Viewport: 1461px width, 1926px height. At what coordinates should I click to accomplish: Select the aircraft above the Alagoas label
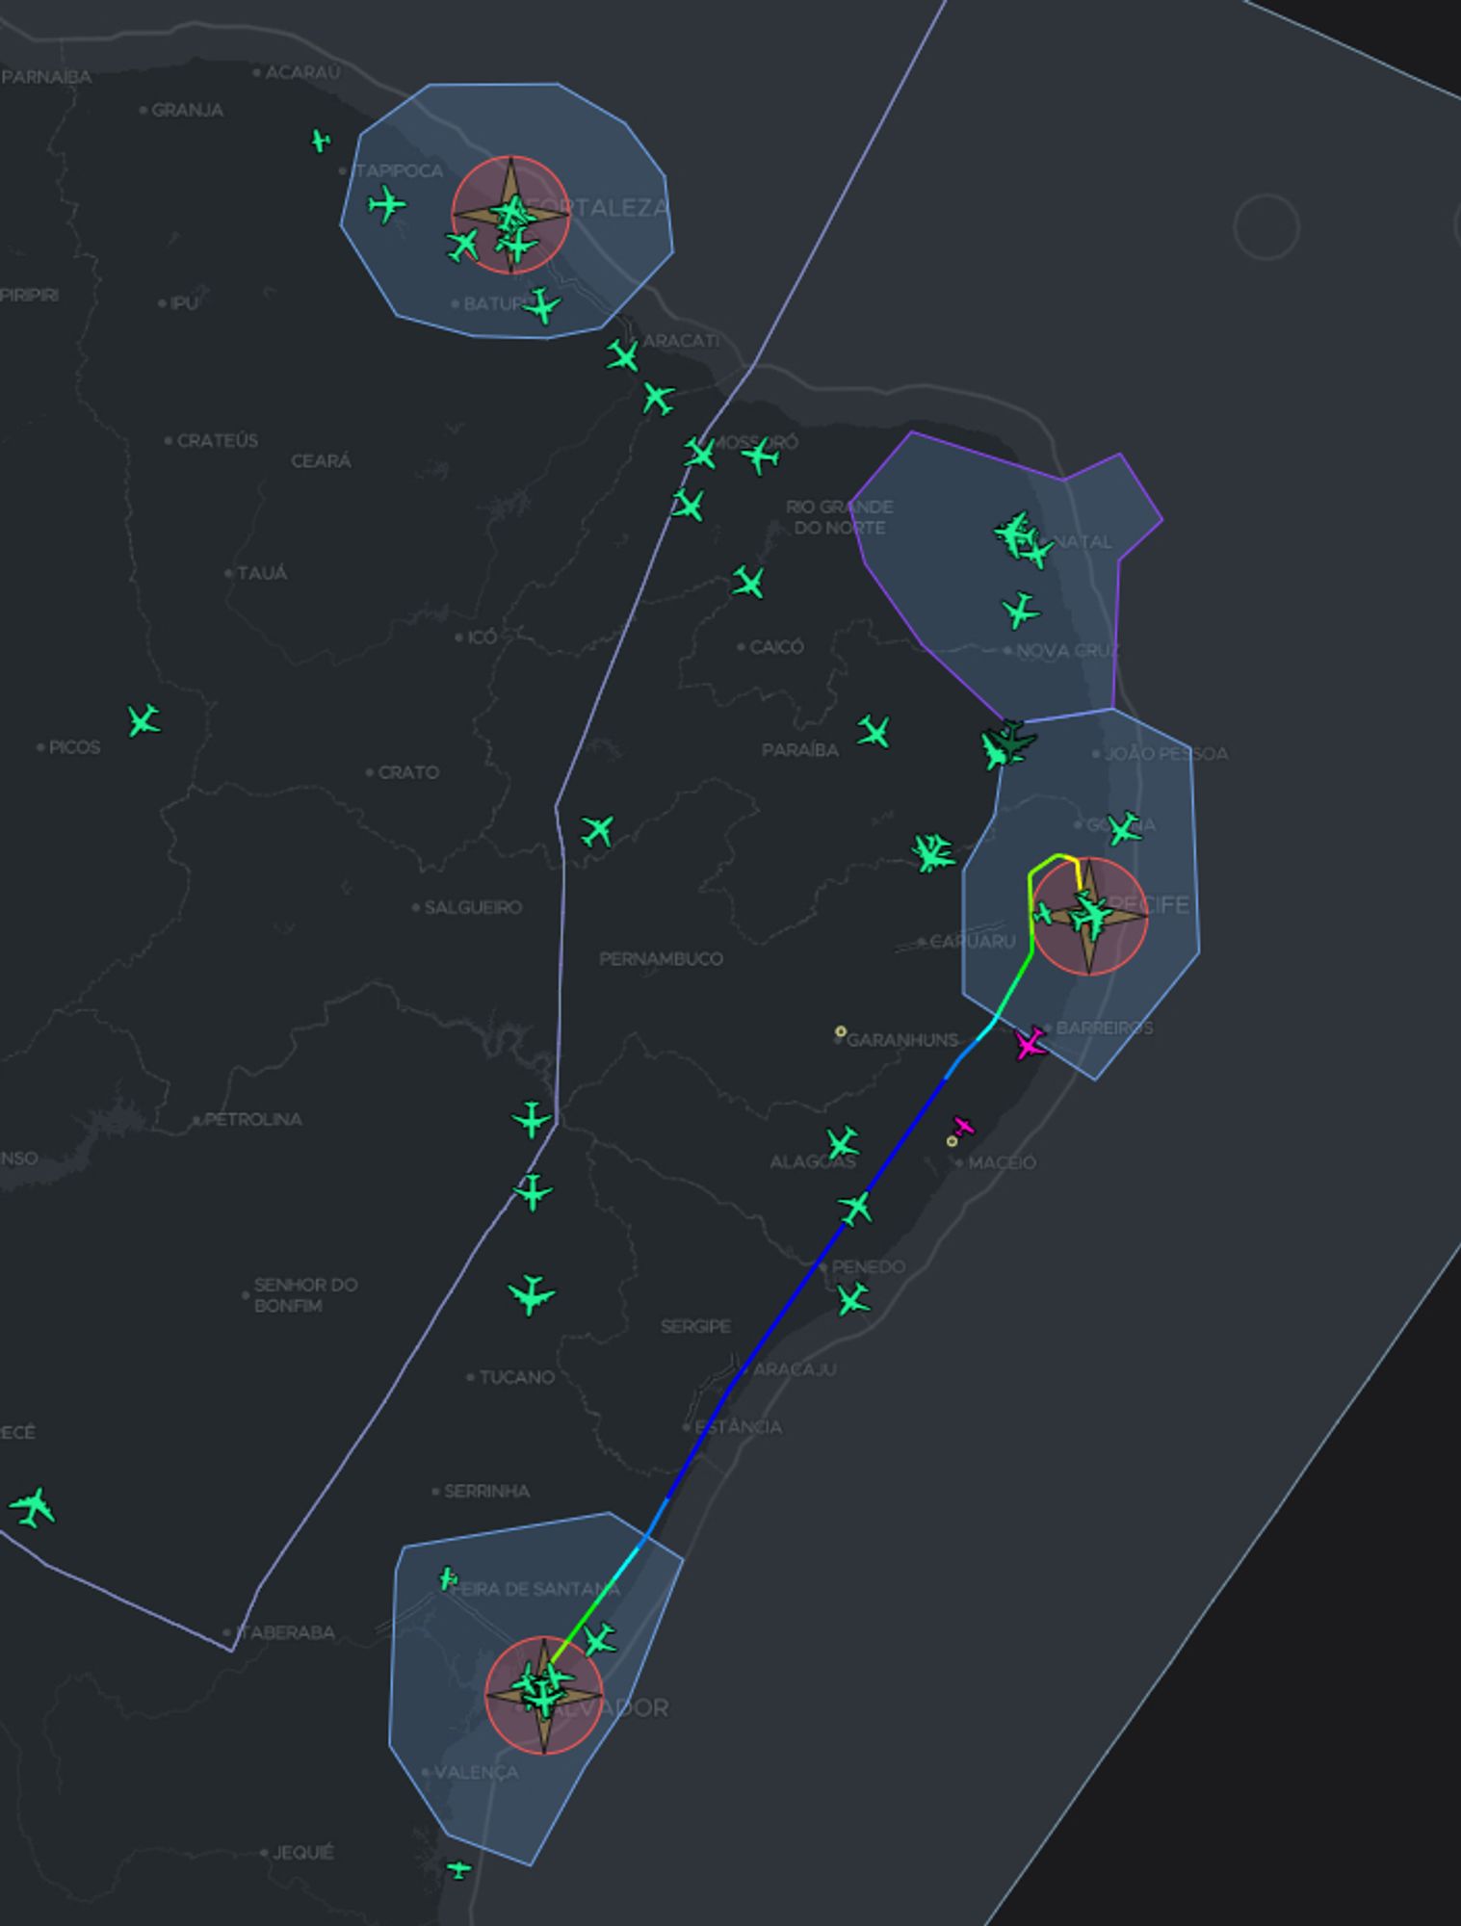tap(842, 1143)
